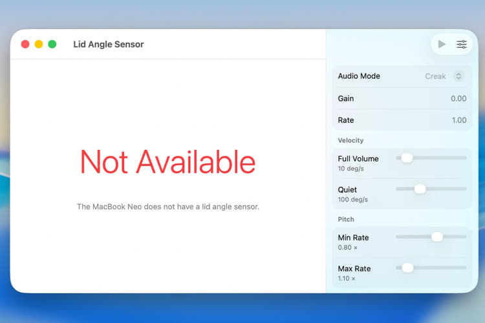Click the Max Rate slider thumb
The width and height of the screenshot is (485, 323).
[407, 267]
